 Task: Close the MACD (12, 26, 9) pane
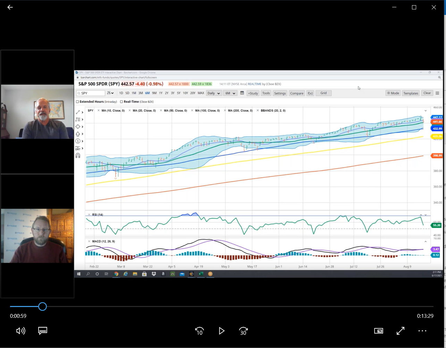tap(89, 241)
